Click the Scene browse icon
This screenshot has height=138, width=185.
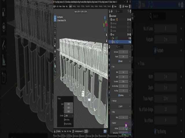pos(113,6)
